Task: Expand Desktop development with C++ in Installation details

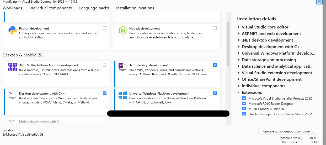Action: click(x=239, y=47)
